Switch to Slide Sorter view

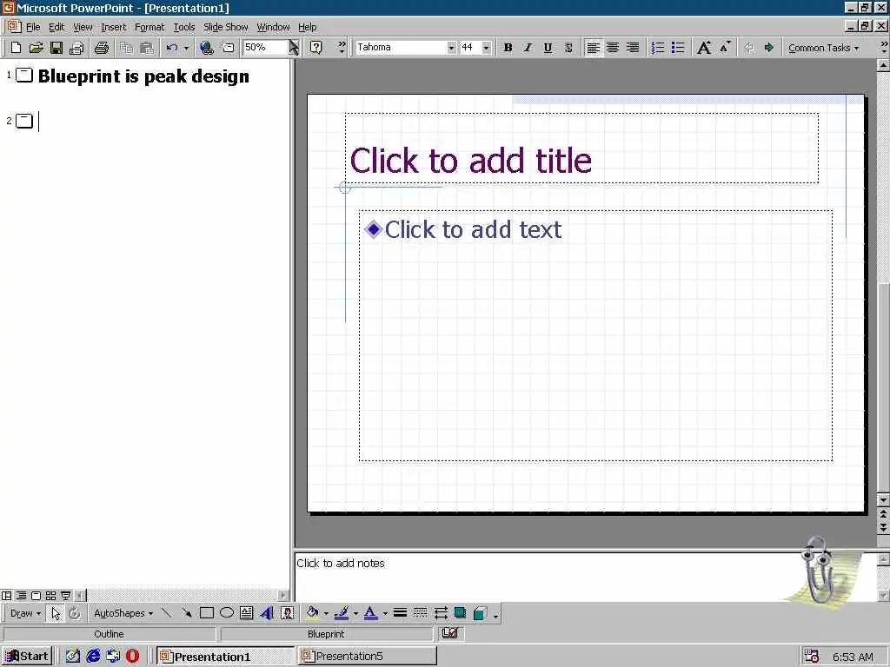click(50, 596)
